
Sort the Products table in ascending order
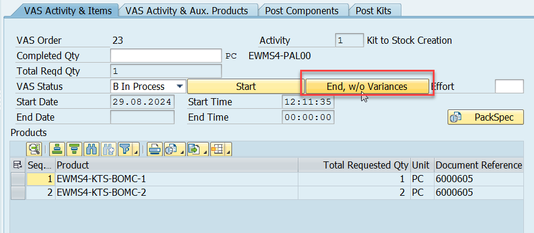(57, 149)
